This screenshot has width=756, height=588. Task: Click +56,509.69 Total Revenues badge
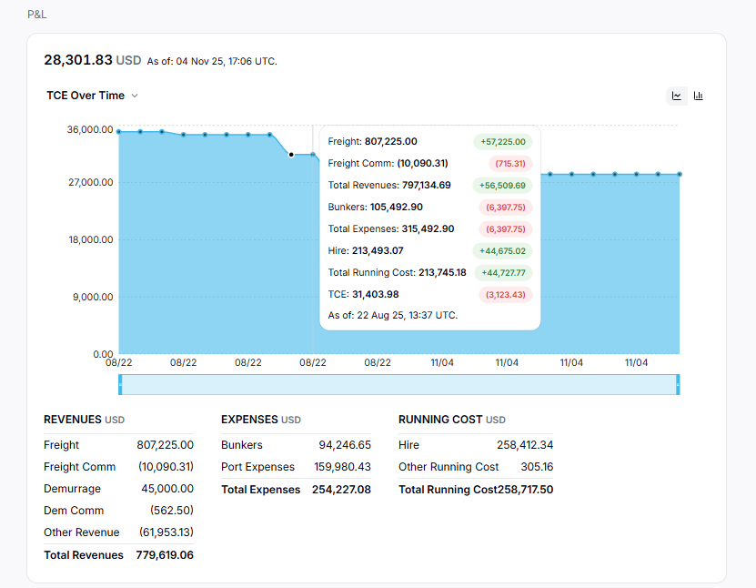point(502,185)
